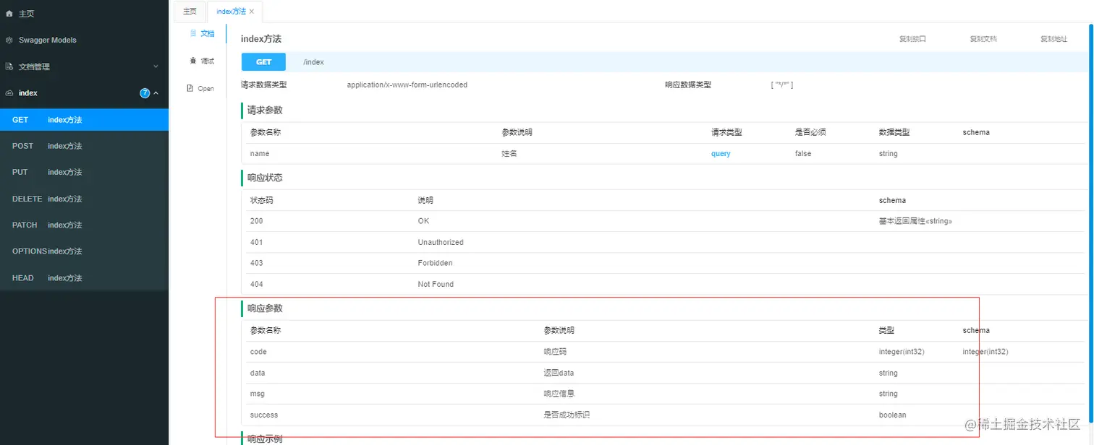Click the /index path text

313,62
